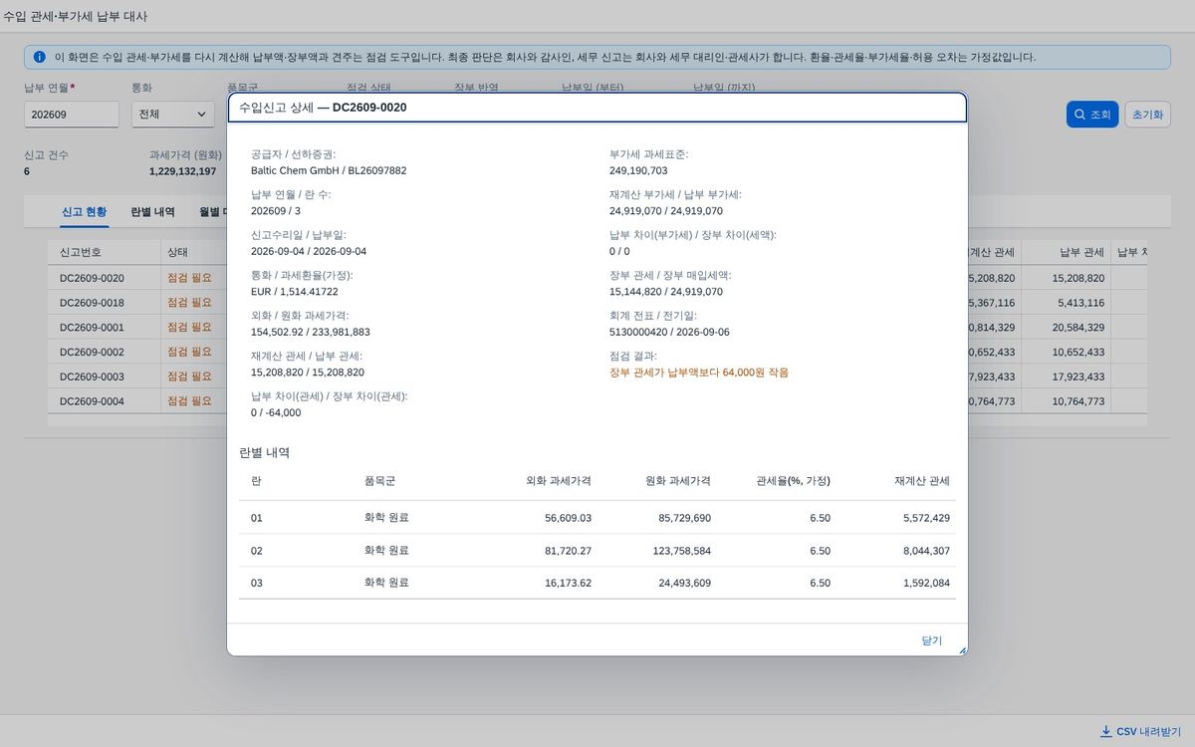The height and width of the screenshot is (747, 1195).
Task: Click the 납부 연월 input field with 202609
Action: (x=72, y=115)
